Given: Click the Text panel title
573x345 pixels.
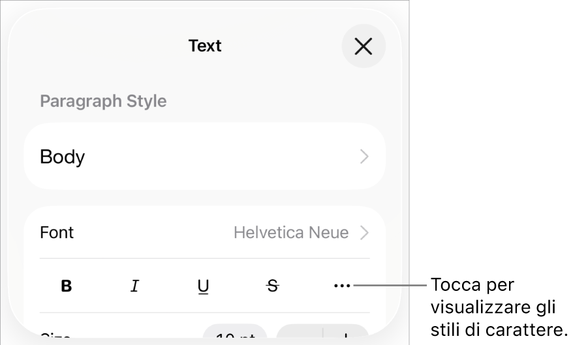Looking at the screenshot, I should [x=205, y=46].
